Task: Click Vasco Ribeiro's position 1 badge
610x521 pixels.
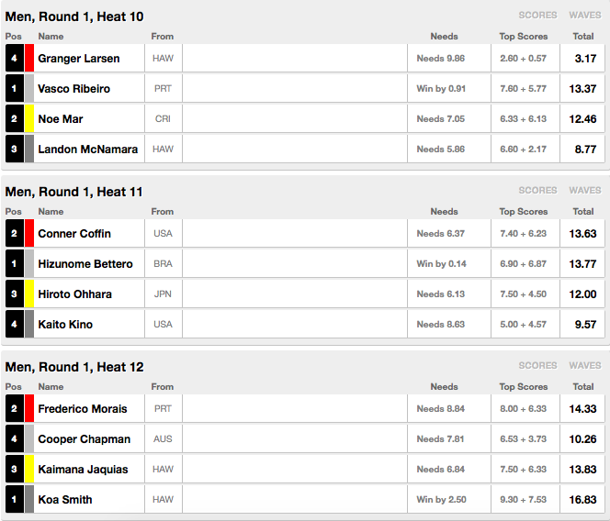Action: [x=15, y=88]
